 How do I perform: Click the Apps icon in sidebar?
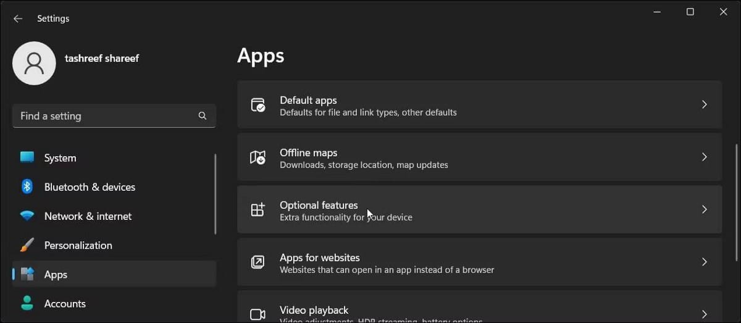(27, 274)
